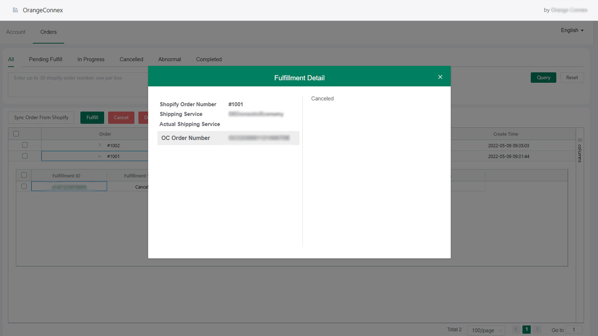Click the Sync Order From Shopify button

pyautogui.click(x=41, y=117)
